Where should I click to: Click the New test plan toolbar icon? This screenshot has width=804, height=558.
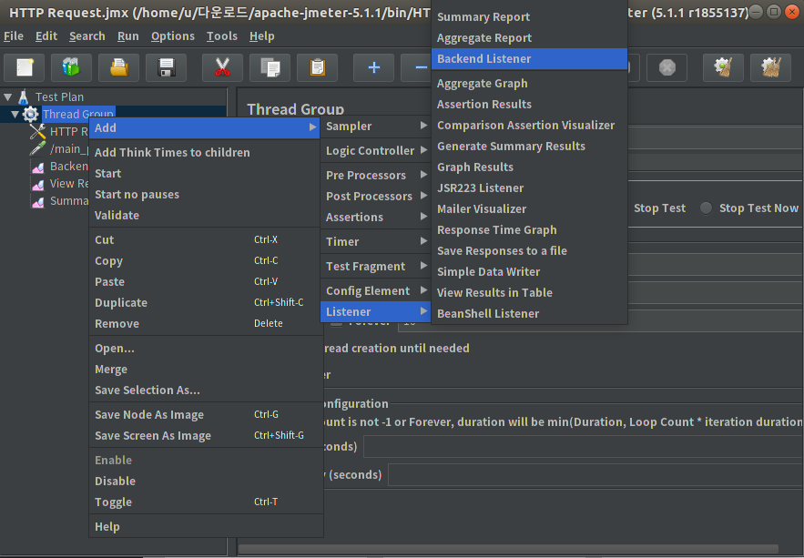tap(24, 67)
